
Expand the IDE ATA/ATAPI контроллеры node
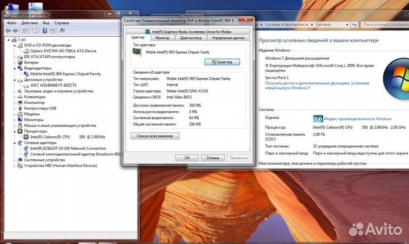15,57
